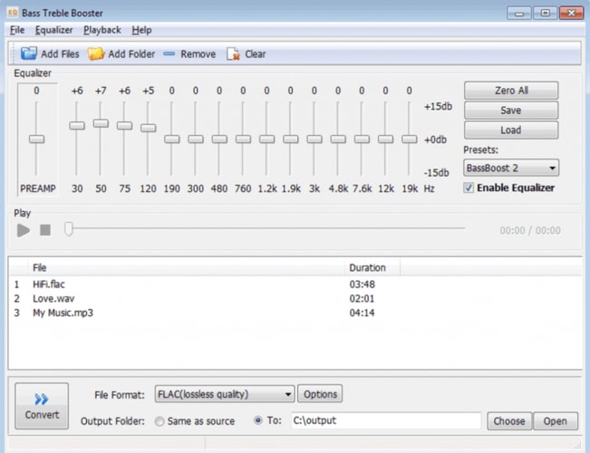Screen dimensions: 590x453
Task: Click the Add Folder icon
Action: [95, 53]
